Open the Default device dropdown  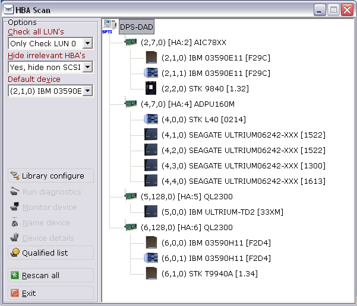point(87,91)
